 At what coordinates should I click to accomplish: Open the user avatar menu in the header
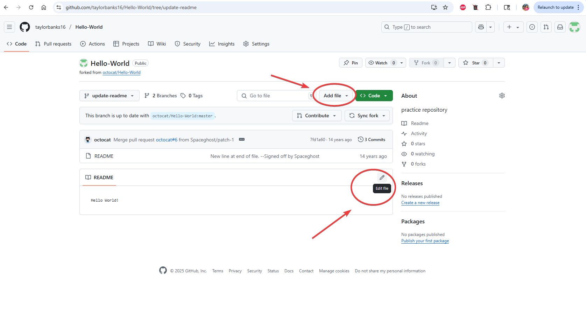[574, 27]
